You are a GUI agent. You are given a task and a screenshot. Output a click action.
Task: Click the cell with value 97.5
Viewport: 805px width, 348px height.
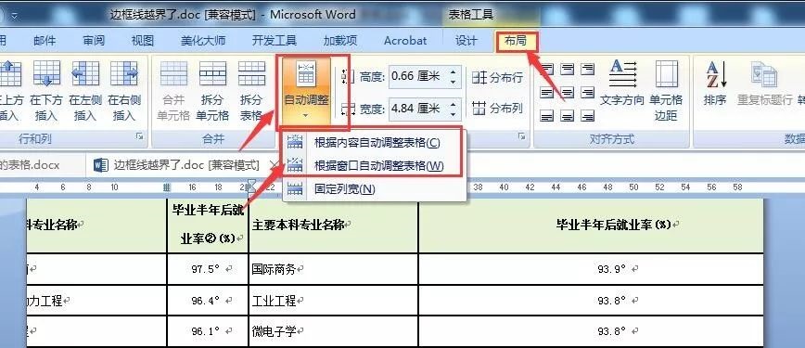pyautogui.click(x=208, y=269)
